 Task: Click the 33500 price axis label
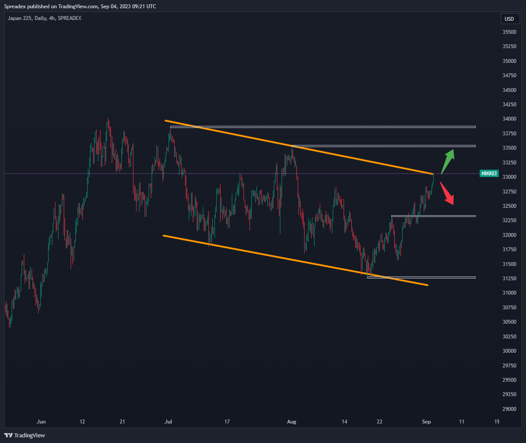click(509, 148)
